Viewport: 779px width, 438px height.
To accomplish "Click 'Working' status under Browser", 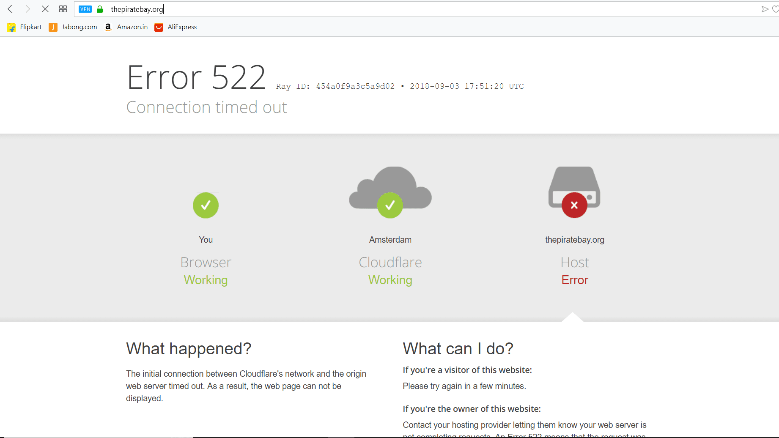I will pos(206,280).
